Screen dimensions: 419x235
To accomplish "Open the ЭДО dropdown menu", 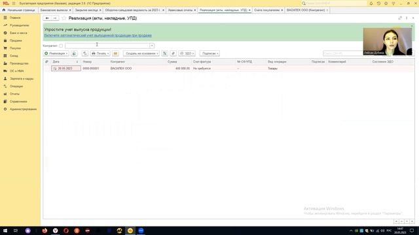I will tap(187, 54).
